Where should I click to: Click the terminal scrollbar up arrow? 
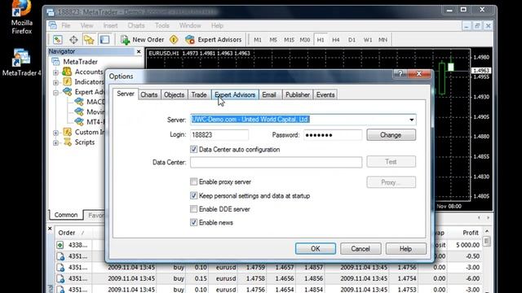[487, 231]
